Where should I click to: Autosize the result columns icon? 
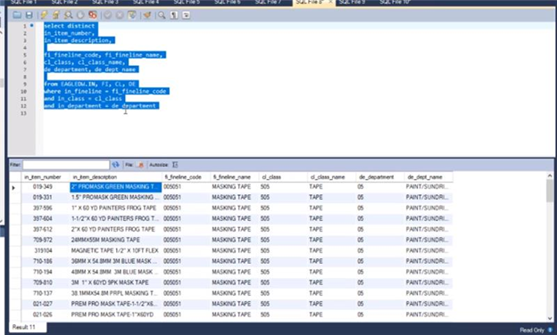[x=175, y=165]
